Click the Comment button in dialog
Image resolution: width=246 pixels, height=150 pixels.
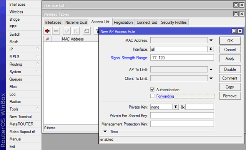click(230, 78)
